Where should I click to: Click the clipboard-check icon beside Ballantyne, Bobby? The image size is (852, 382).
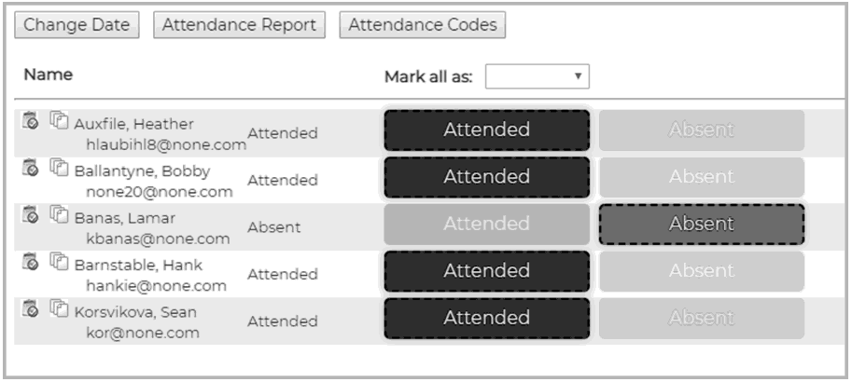pos(30,167)
